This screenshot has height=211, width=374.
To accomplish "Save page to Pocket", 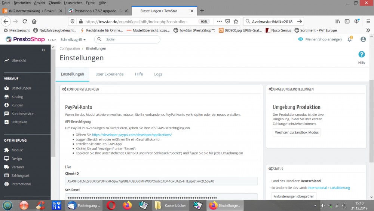I will (x=227, y=21).
